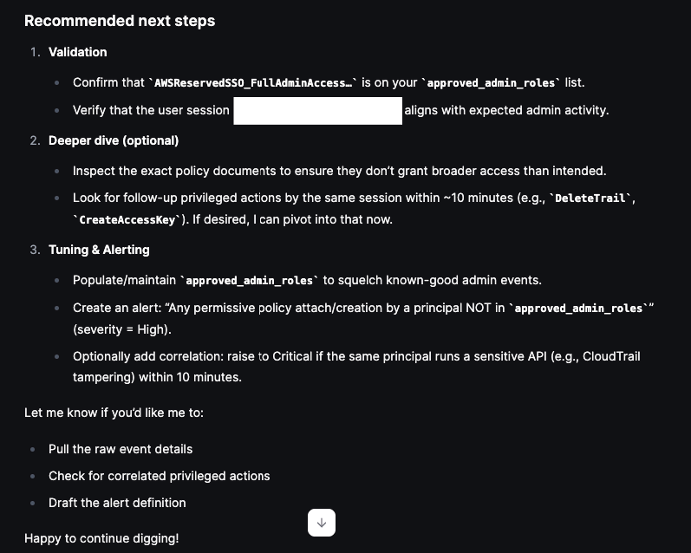Click 'Let me know if you'd like me to' text
The height and width of the screenshot is (553, 691).
[x=114, y=413]
